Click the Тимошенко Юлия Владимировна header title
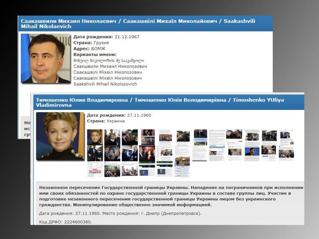This screenshot has width=319, height=239. (160, 102)
